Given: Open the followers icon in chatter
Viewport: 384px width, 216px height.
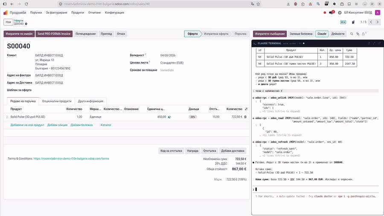Looking at the screenshot, I should point(364,34).
